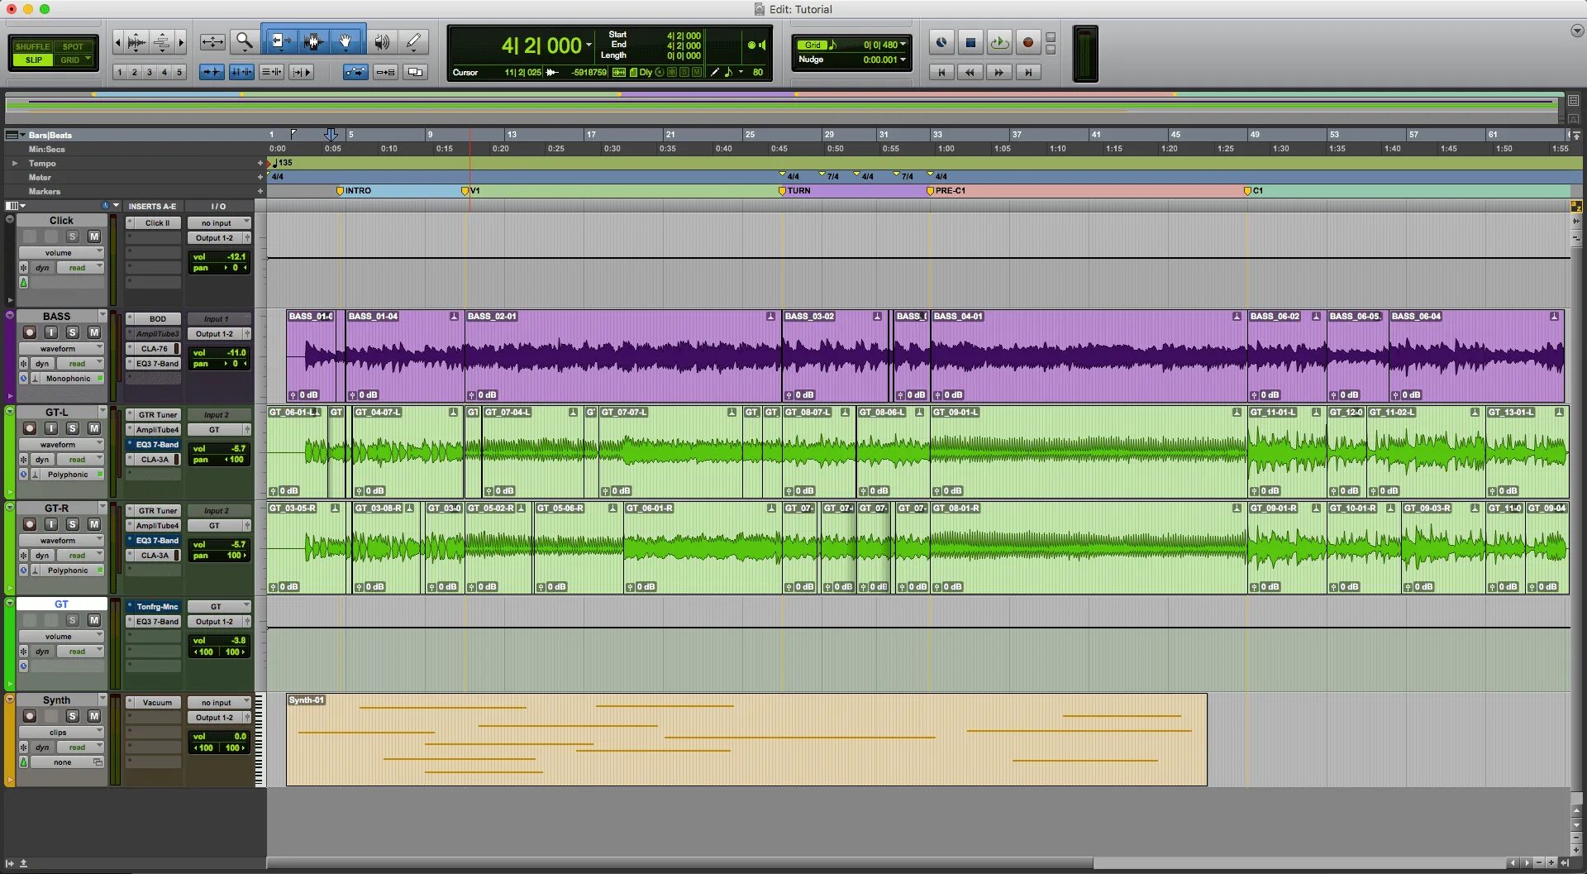Select the BASS_02-01 clip
This screenshot has height=874, width=1587.
click(622, 356)
